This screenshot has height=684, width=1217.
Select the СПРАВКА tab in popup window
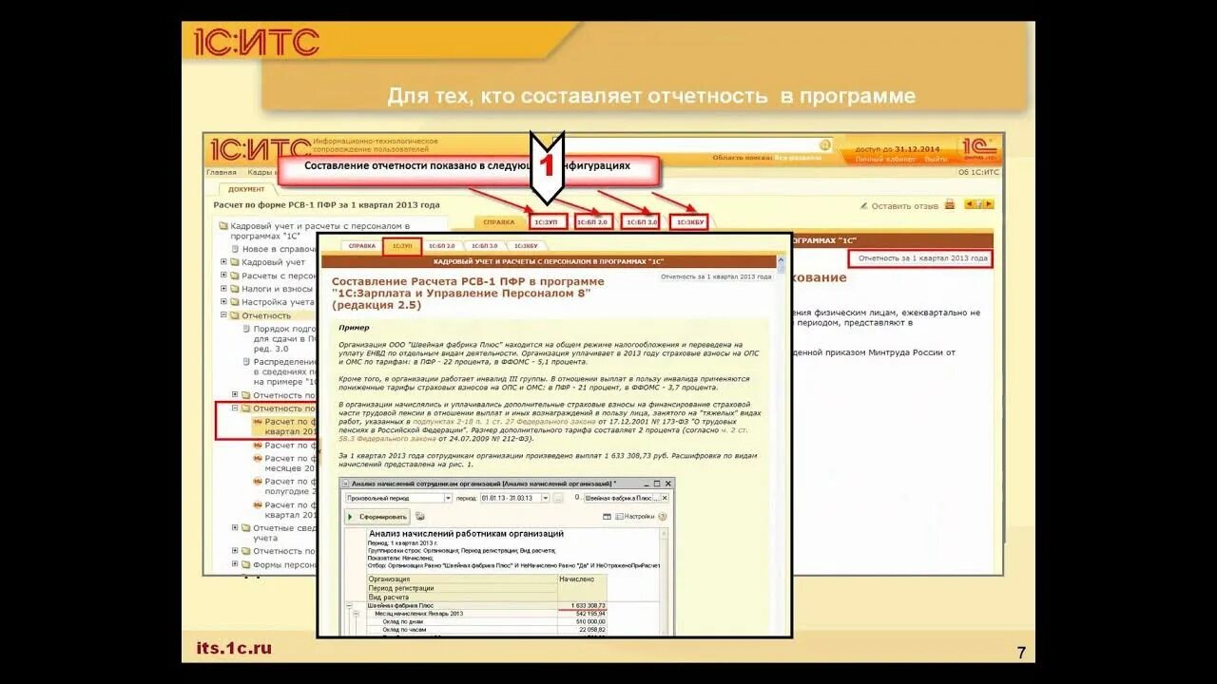tap(362, 246)
